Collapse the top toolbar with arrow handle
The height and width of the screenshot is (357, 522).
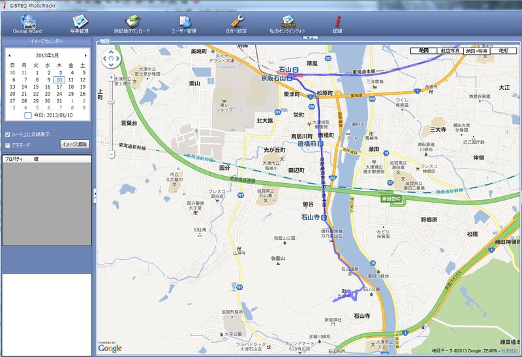click(310, 38)
